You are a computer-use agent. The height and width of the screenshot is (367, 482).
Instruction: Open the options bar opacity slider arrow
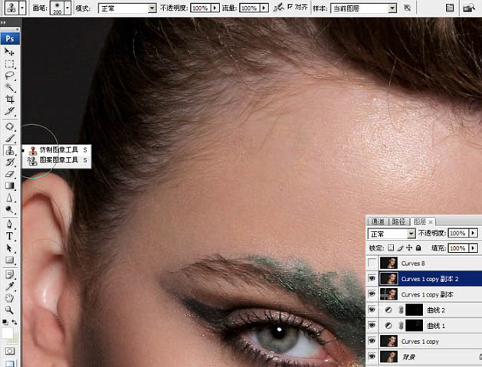click(215, 8)
